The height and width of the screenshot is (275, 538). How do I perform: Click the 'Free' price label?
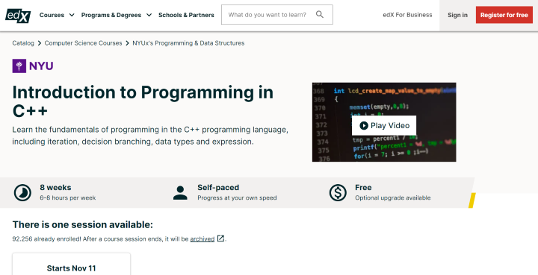(363, 188)
